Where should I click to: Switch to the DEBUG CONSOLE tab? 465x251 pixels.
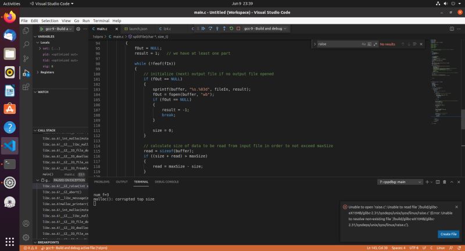pyautogui.click(x=167, y=182)
